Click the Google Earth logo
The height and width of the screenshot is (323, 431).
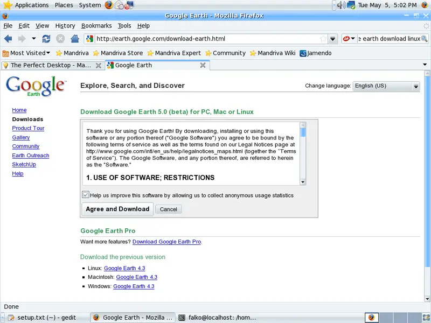36,86
